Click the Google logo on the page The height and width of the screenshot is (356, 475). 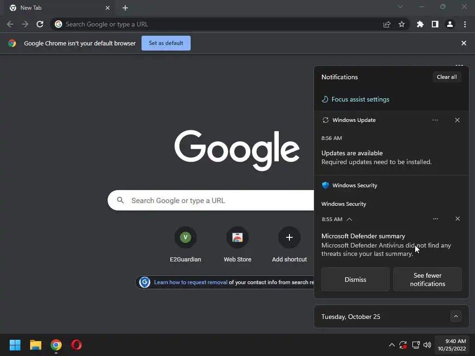tap(237, 150)
